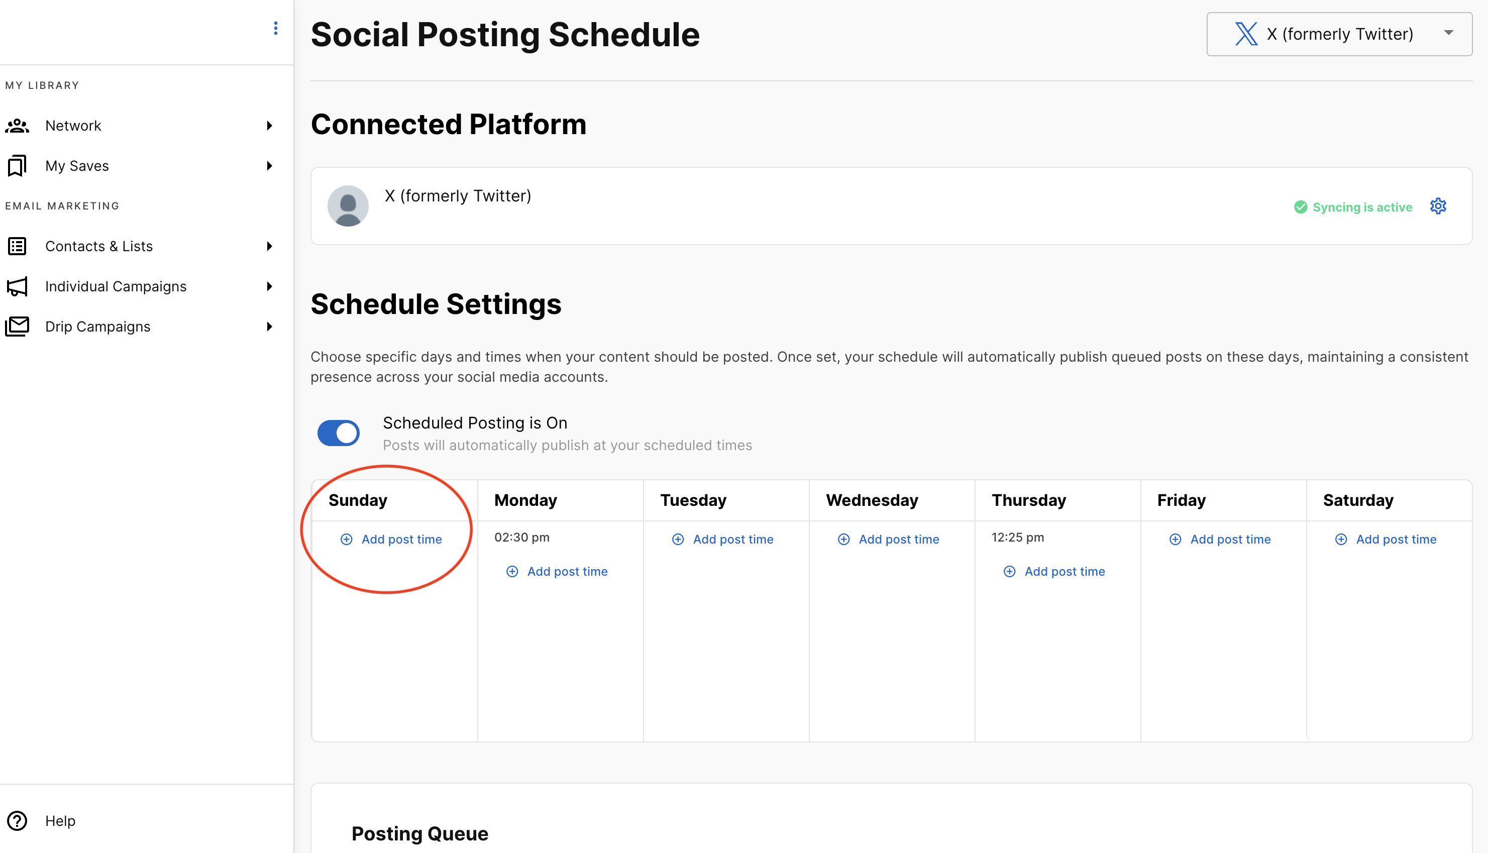The width and height of the screenshot is (1488, 853).
Task: Open Individual Campaigns in sidebar
Action: pos(116,286)
